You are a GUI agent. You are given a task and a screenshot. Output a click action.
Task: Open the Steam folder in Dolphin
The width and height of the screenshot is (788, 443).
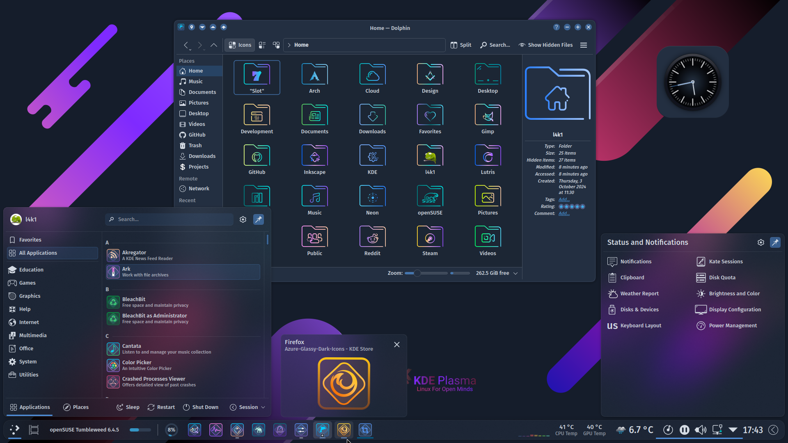(x=430, y=241)
